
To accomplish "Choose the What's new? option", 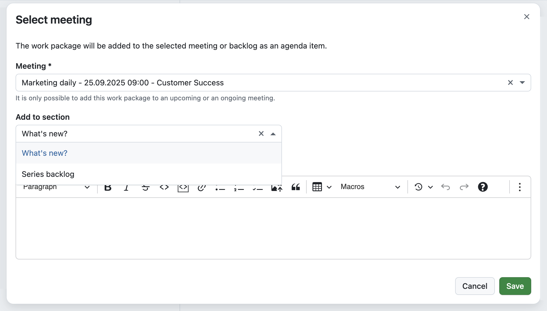I will pos(44,153).
